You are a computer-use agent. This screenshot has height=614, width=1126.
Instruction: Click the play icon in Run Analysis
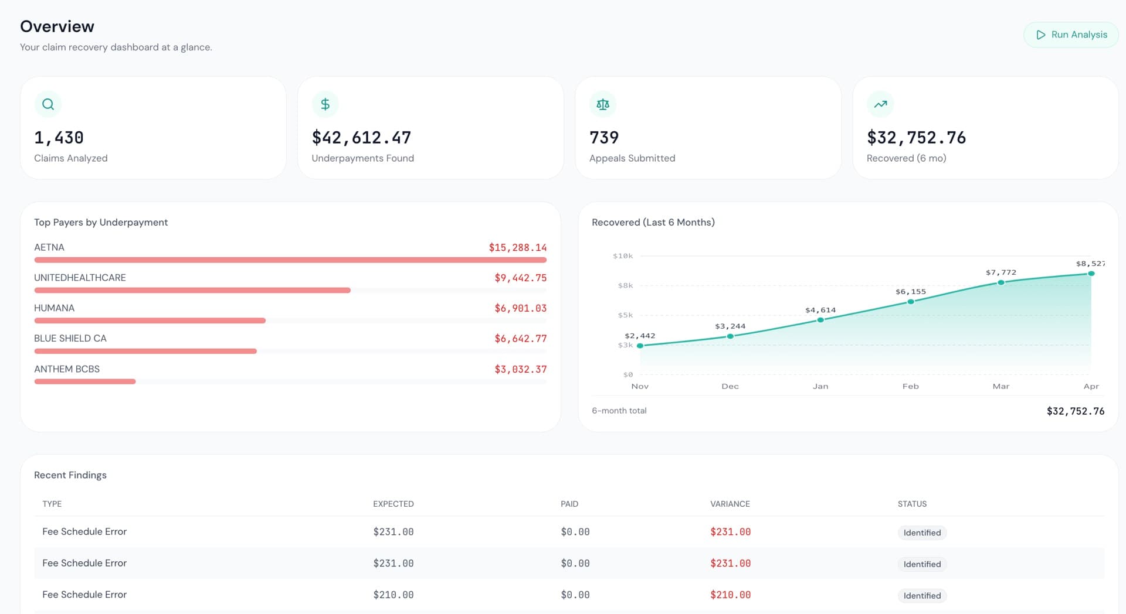click(x=1041, y=35)
